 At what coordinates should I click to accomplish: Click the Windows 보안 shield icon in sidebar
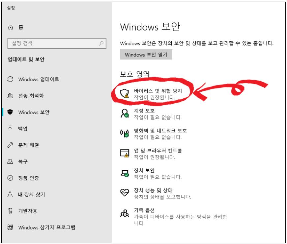[x=10, y=112]
